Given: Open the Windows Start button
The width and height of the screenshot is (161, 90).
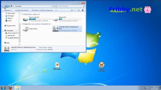Looking at the screenshot, I should 3,88.
